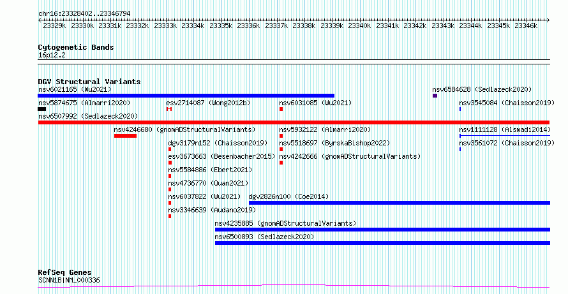Click the DGV Structural Variants track title
Viewport: 568px width, 294px height.
click(x=89, y=82)
